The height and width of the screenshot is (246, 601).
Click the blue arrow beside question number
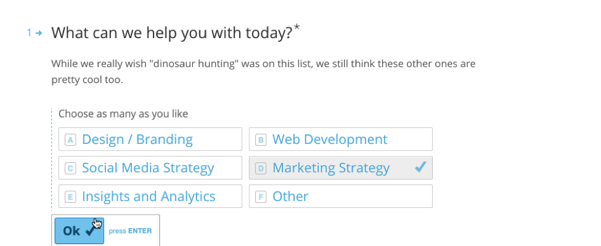coord(38,33)
